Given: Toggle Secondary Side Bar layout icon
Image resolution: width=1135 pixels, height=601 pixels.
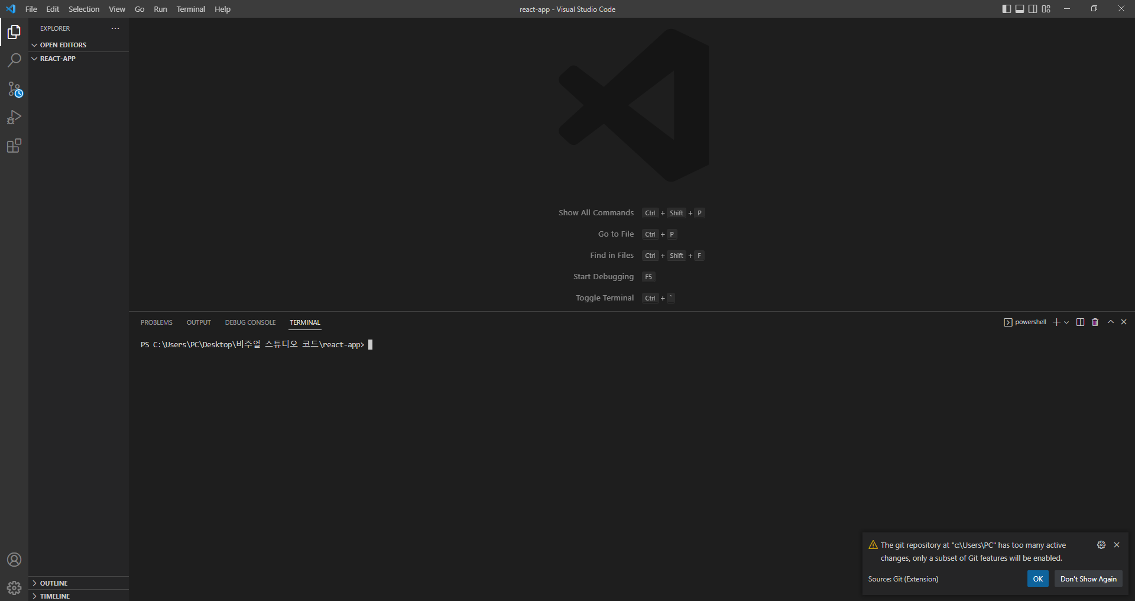Looking at the screenshot, I should (1033, 9).
